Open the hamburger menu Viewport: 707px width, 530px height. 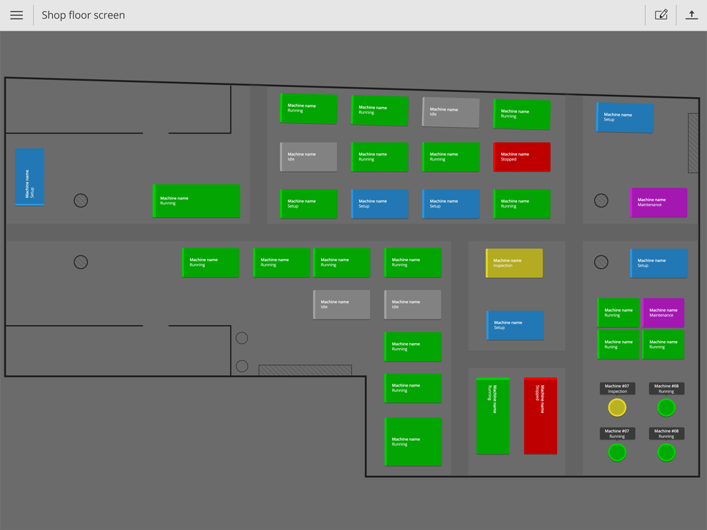[x=16, y=15]
